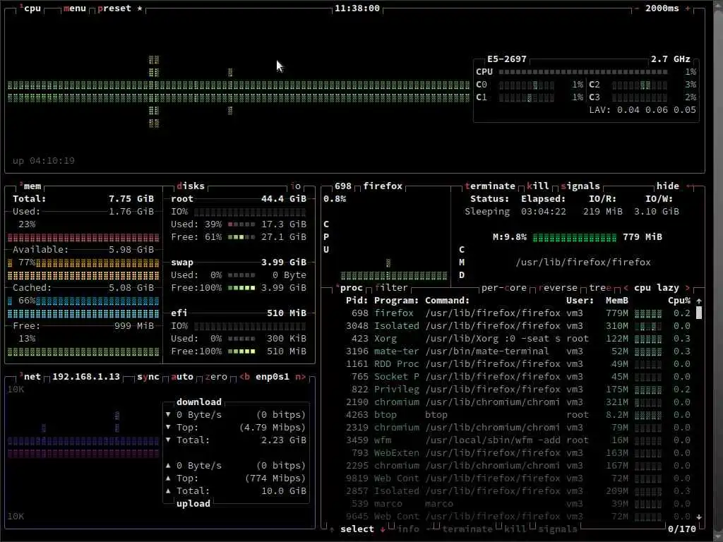The height and width of the screenshot is (542, 723).
Task: Click the overall CPU usage meter bar
Action: click(583, 72)
